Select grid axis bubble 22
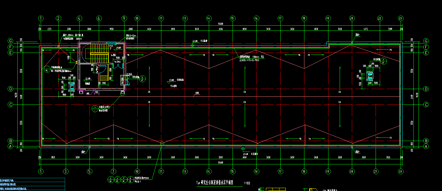This screenshot has height=191, width=442. 379,19
